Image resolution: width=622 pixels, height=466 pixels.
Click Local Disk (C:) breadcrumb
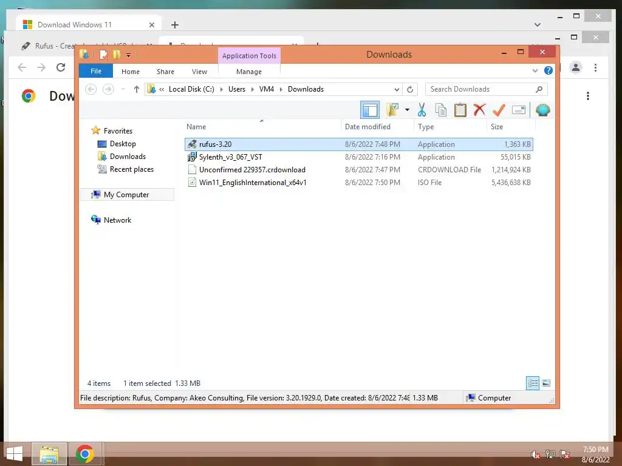(191, 89)
